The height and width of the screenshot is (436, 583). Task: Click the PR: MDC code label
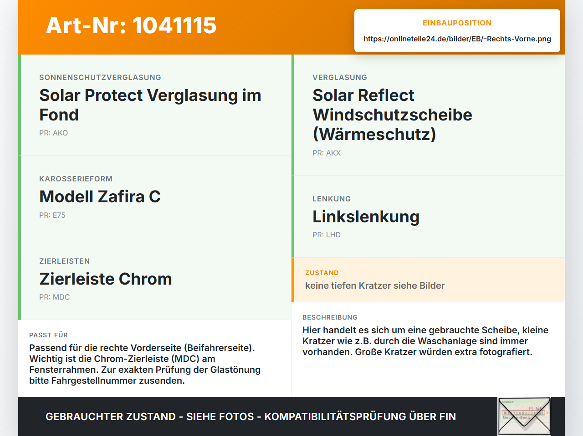pos(55,297)
